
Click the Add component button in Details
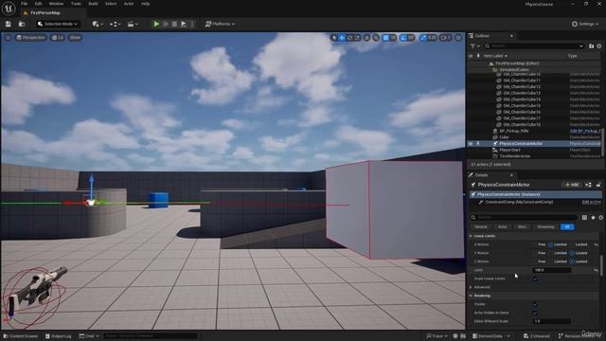pos(572,185)
